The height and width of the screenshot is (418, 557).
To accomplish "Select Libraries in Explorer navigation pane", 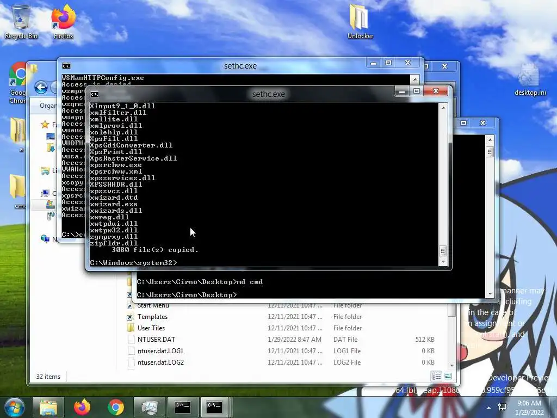I will (x=45, y=171).
